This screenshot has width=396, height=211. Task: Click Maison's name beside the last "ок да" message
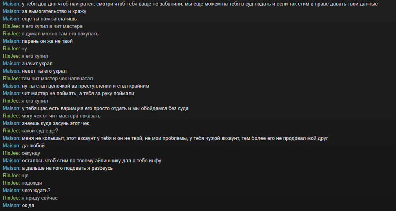pyautogui.click(x=11, y=205)
